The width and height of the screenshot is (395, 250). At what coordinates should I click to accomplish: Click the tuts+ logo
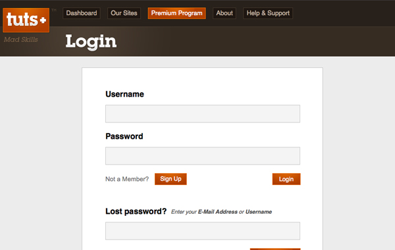pos(26,20)
